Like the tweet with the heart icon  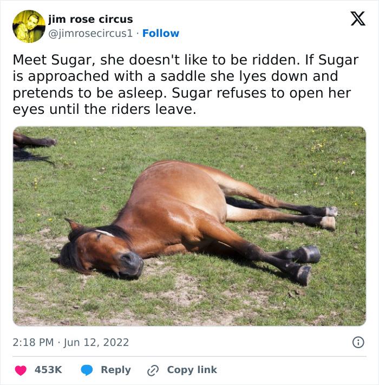tap(21, 370)
